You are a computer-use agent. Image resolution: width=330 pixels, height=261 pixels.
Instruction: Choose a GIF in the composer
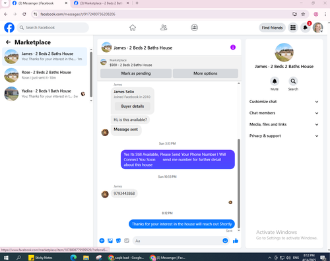tap(127, 241)
